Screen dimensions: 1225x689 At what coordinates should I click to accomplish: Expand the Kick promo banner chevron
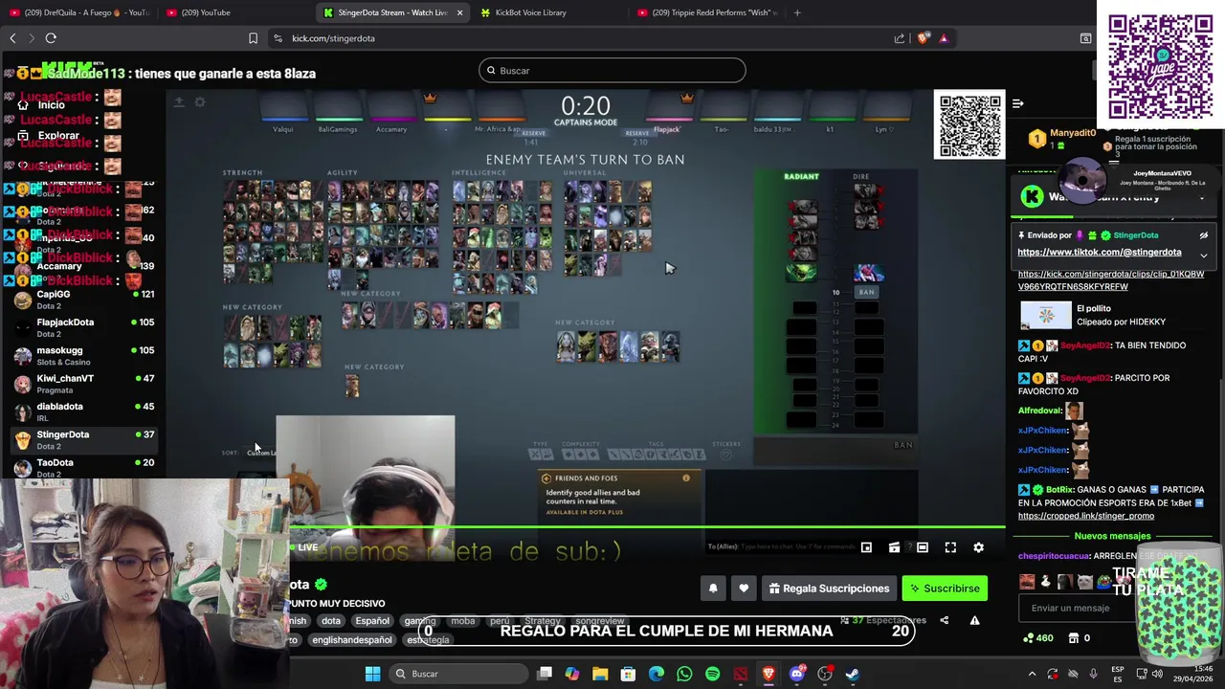pos(1202,198)
